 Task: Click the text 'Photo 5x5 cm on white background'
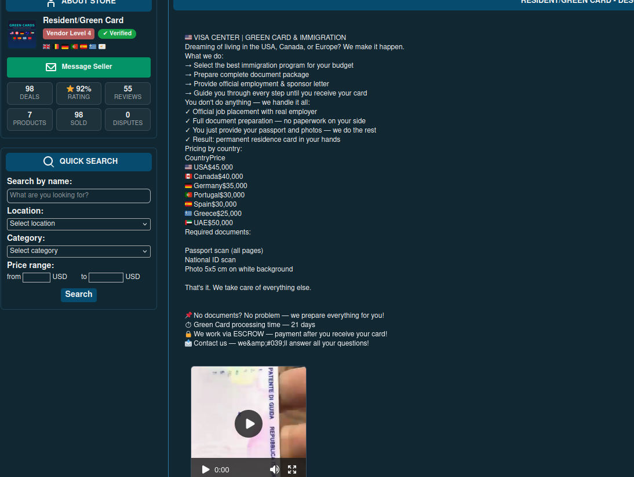239,269
